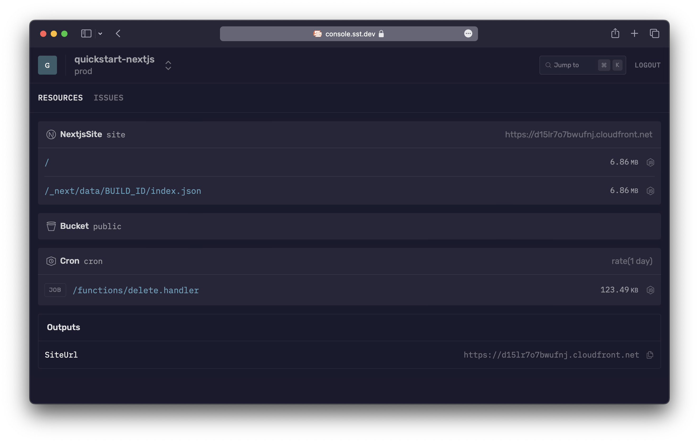Click the Cron resource icon
This screenshot has width=699, height=443.
(50, 261)
